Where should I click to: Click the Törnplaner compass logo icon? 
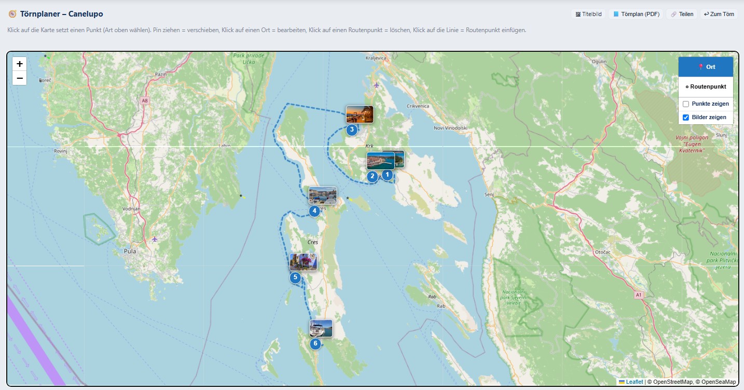12,14
